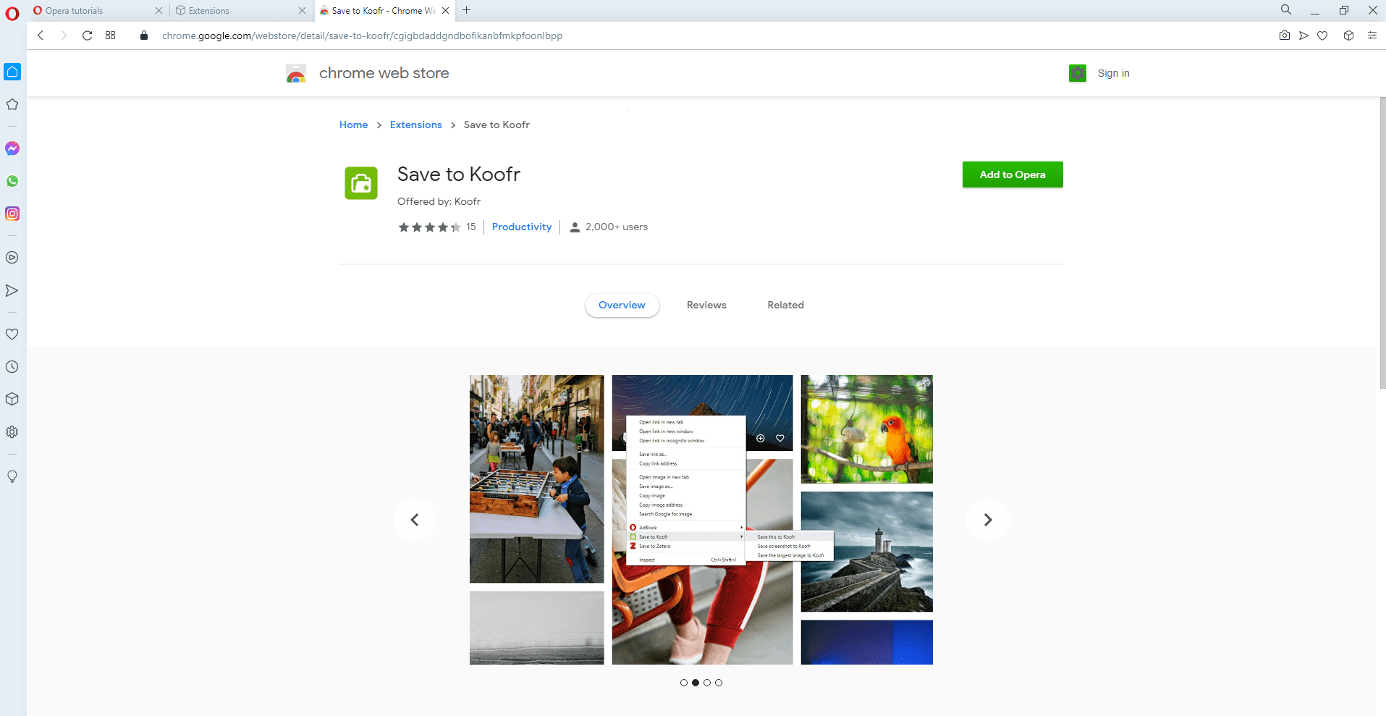Open the Productivity category link

pyautogui.click(x=522, y=227)
